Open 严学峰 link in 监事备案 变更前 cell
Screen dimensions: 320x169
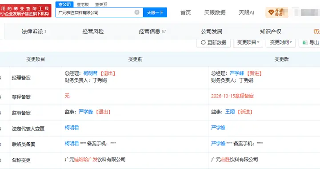pos(86,112)
